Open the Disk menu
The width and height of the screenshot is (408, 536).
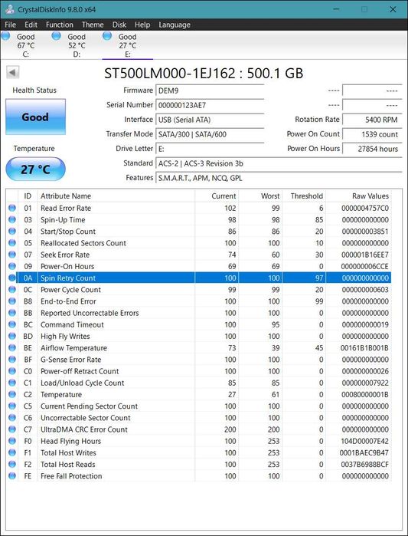click(x=119, y=25)
